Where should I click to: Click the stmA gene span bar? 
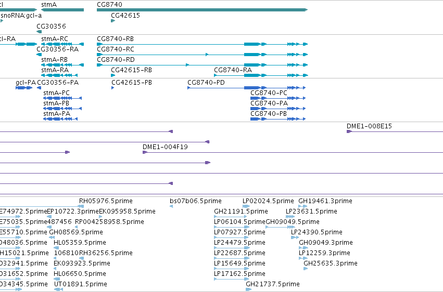point(62,10)
